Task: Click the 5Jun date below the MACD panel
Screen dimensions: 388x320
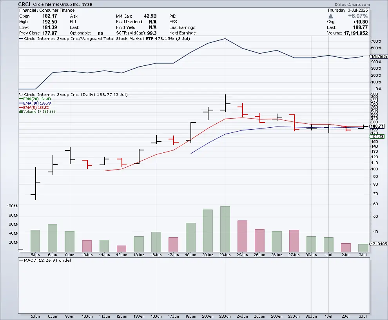Action: [35, 316]
